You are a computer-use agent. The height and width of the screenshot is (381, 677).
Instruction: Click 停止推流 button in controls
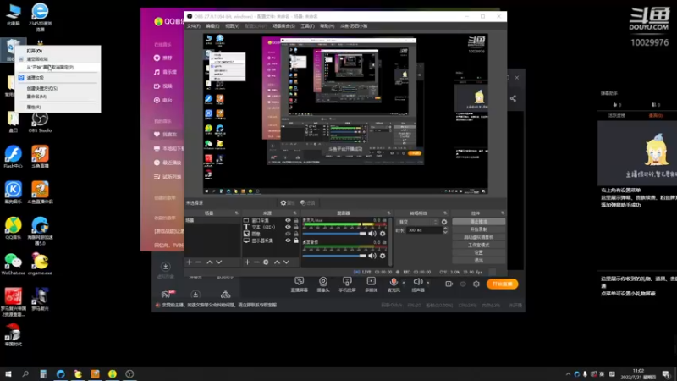(478, 222)
